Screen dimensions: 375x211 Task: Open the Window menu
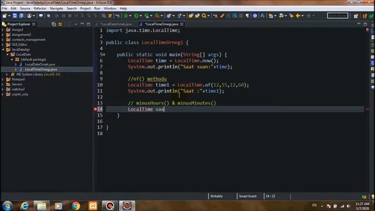[x=110, y=8]
